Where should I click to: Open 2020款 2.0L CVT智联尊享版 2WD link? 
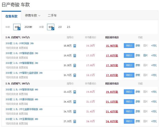pos(22,63)
